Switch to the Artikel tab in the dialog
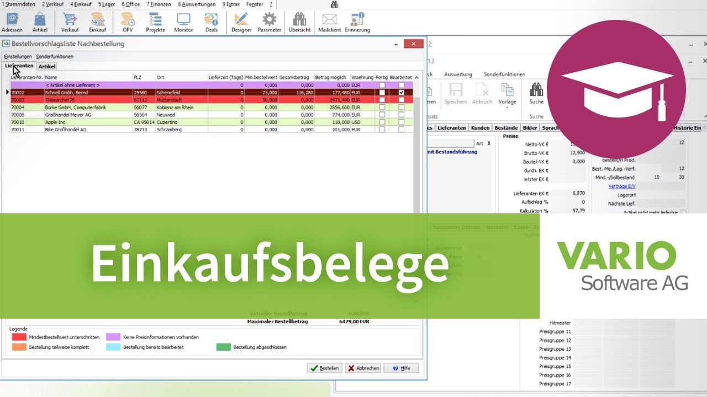The width and height of the screenshot is (707, 397). coord(47,66)
